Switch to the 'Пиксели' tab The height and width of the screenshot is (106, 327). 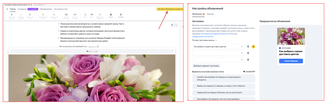point(210,14)
